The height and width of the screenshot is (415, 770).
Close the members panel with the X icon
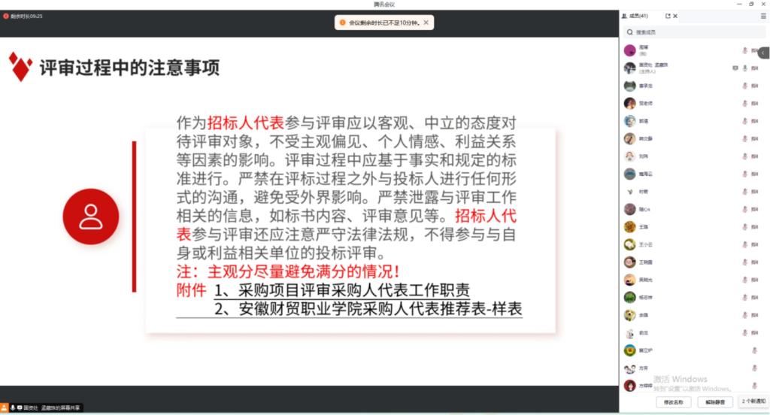675,16
